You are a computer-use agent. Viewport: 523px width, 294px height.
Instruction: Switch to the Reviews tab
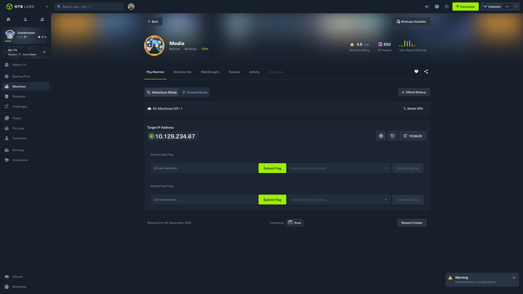234,72
